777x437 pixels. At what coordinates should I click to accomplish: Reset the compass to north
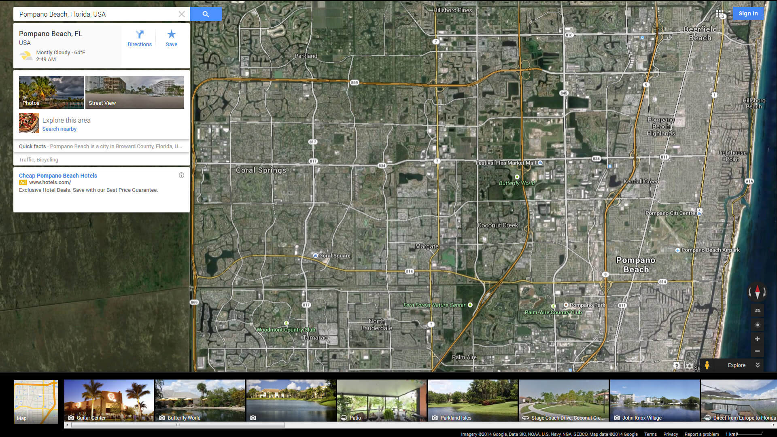pos(757,291)
